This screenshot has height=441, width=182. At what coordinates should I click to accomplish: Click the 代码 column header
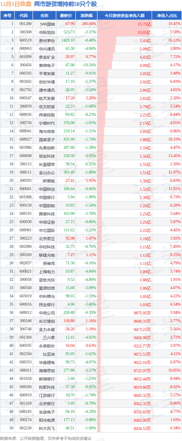tap(24, 16)
